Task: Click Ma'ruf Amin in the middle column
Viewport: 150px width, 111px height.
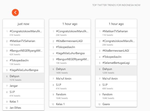Action: tap(64, 79)
